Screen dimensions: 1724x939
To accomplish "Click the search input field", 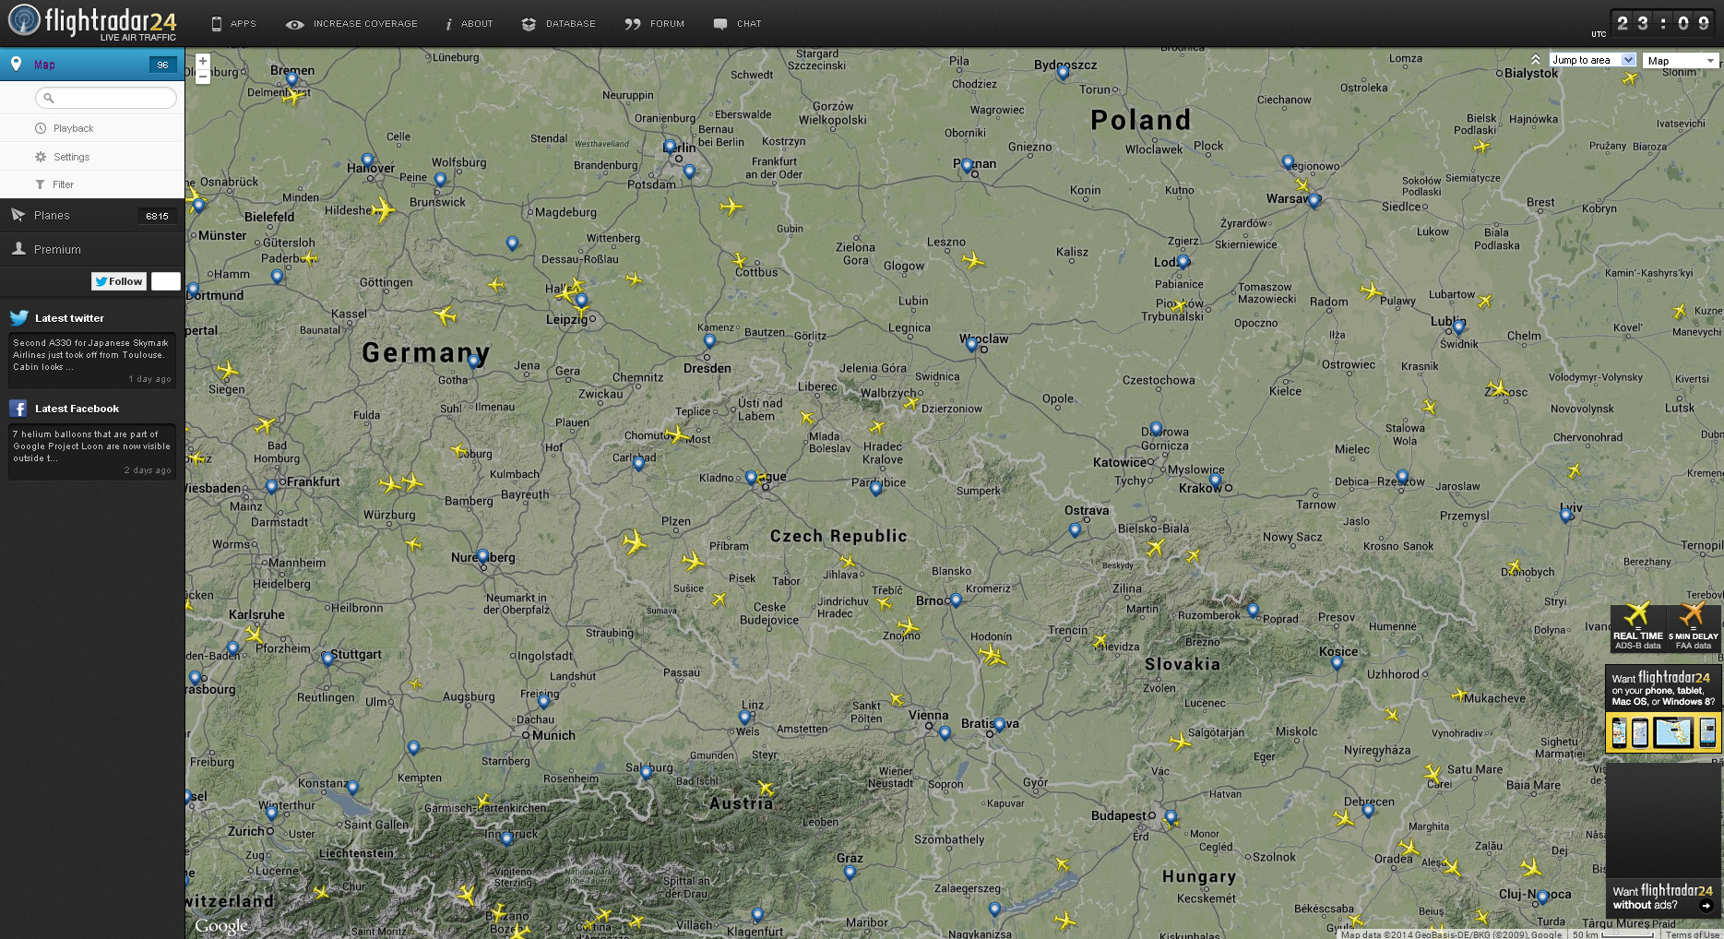I will pos(106,98).
